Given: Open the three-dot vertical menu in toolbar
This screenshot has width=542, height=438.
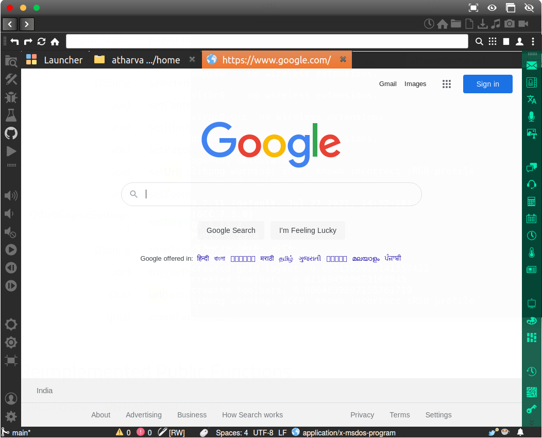Looking at the screenshot, I should click(x=533, y=42).
